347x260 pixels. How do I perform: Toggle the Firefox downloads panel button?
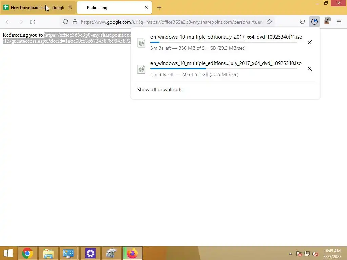pyautogui.click(x=314, y=22)
